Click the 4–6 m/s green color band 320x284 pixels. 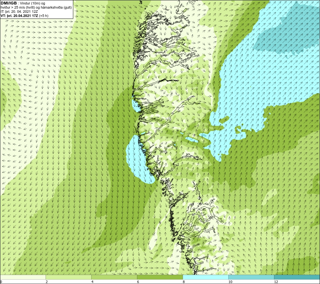point(114,277)
